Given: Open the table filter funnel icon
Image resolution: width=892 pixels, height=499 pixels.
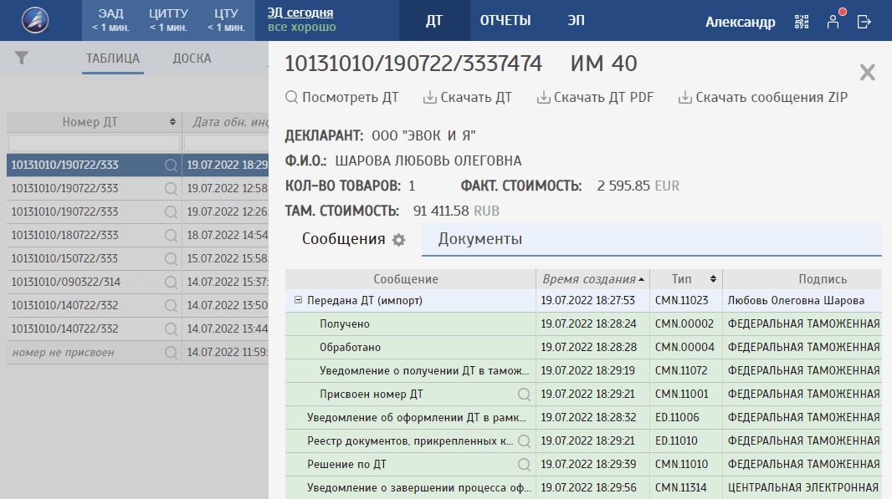Looking at the screenshot, I should (22, 58).
